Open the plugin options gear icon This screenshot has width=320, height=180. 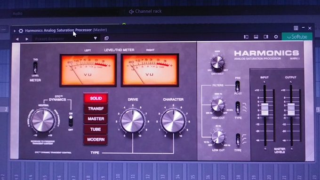pos(21,31)
